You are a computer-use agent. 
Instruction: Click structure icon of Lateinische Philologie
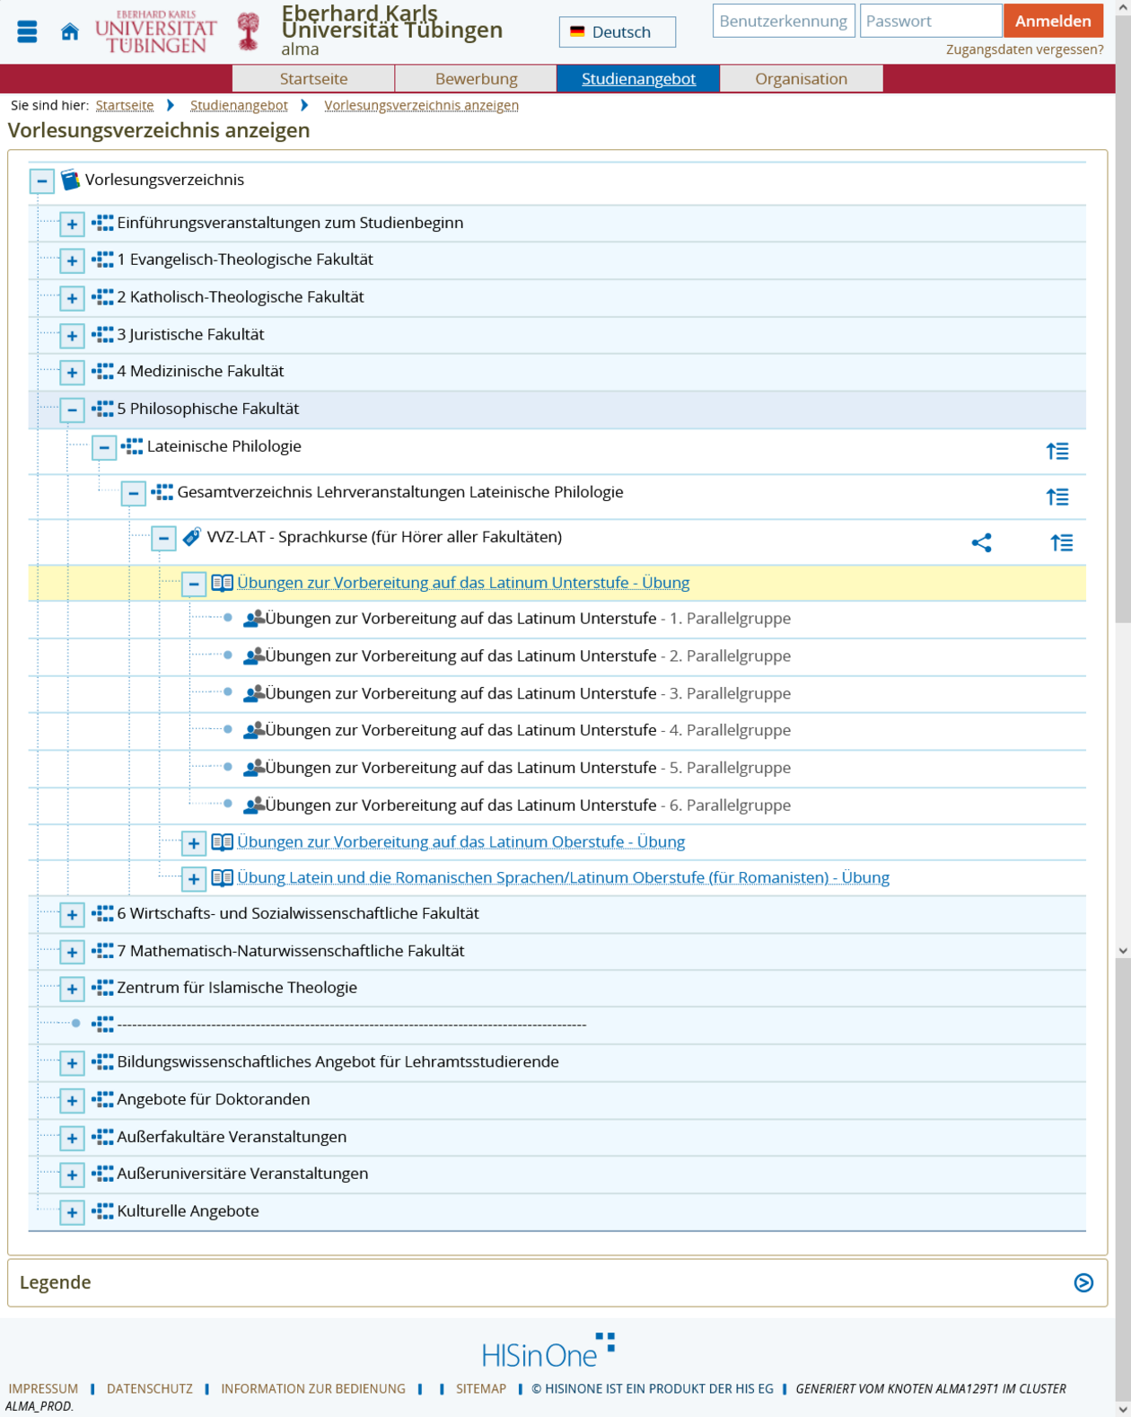[132, 445]
